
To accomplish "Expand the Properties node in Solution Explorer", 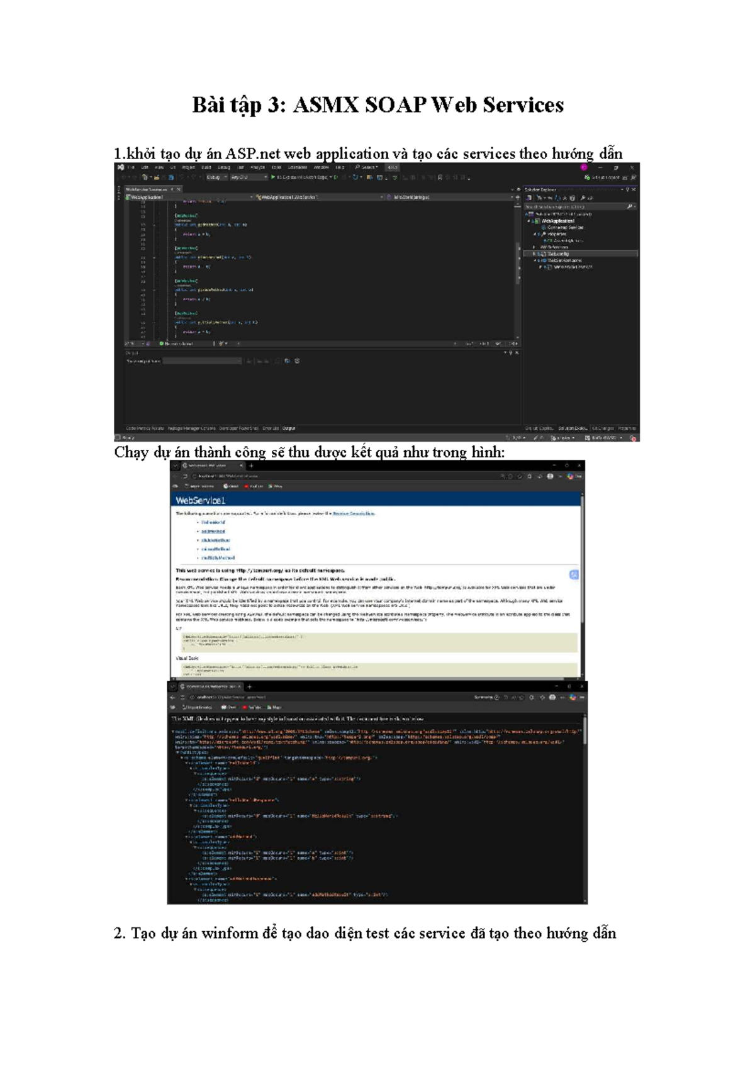I will pos(535,234).
